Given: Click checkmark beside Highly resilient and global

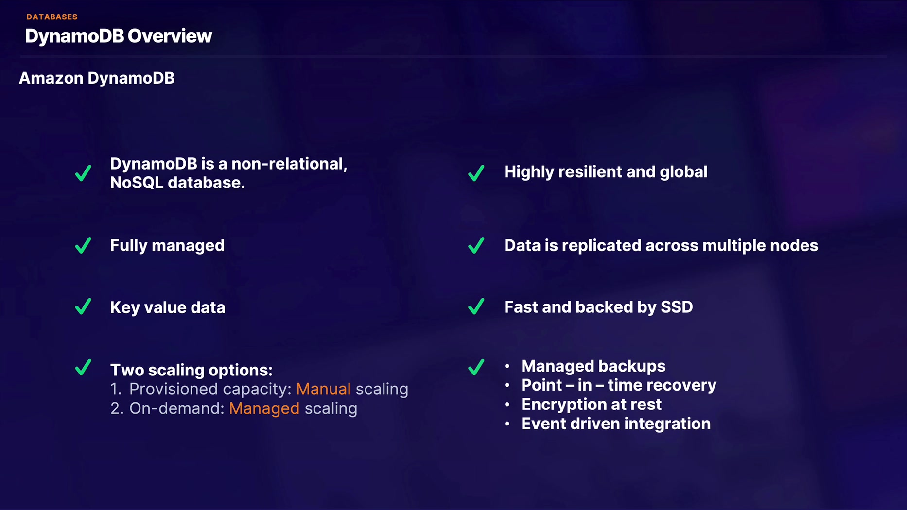Looking at the screenshot, I should pos(476,173).
